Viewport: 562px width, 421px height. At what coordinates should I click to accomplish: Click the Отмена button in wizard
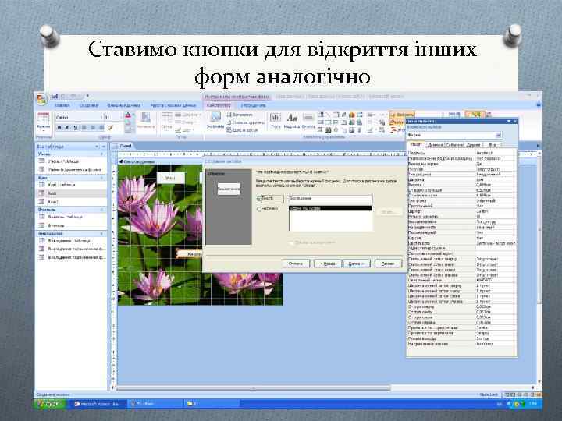296,264
